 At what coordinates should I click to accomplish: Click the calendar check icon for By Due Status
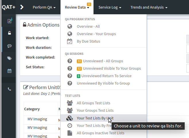tap(70, 41)
